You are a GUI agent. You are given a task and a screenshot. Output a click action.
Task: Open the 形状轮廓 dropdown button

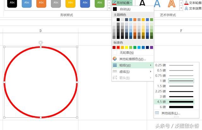[x=122, y=3]
